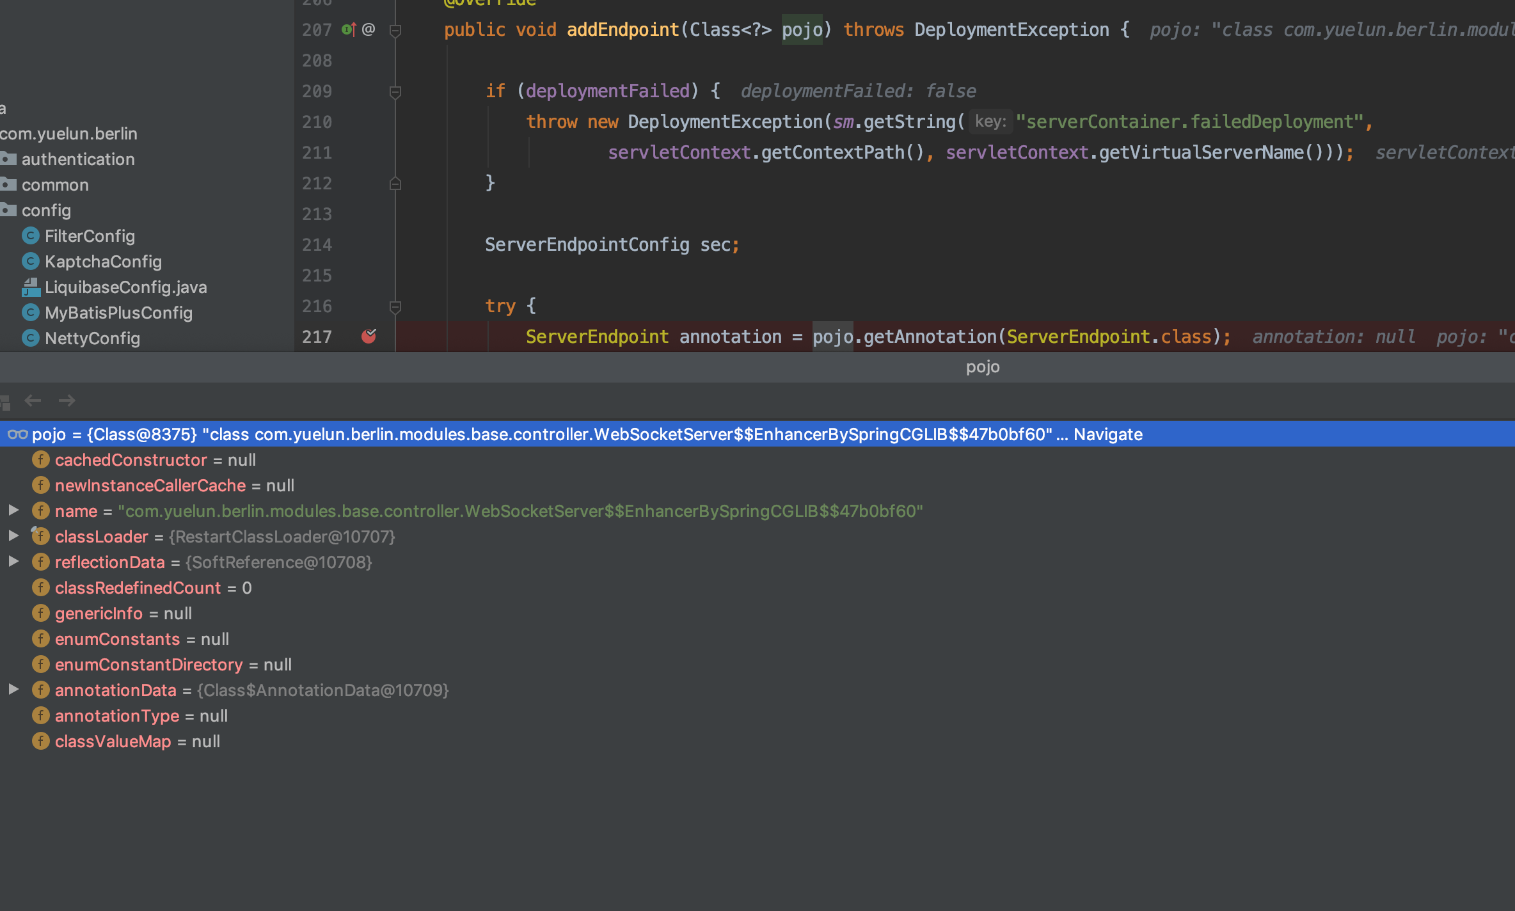Click the back arrow in the evaluate popup

pos(33,401)
